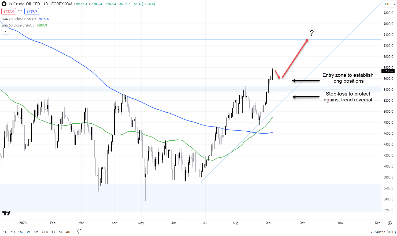Select the 6M time range
Screen dimensions: 397x236
tap(36, 232)
